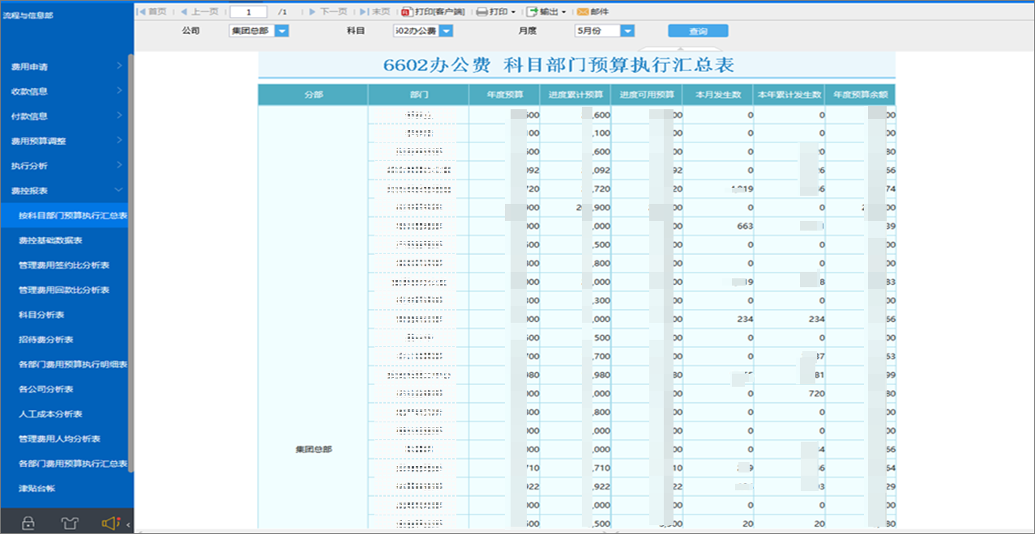This screenshot has height=534, width=1035.
Task: Click the printer icon labeled 打印
Action: click(x=481, y=11)
